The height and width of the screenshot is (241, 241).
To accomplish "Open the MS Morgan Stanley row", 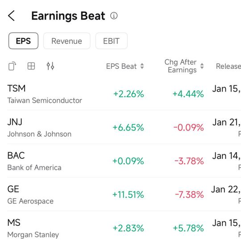I will 124,227.
